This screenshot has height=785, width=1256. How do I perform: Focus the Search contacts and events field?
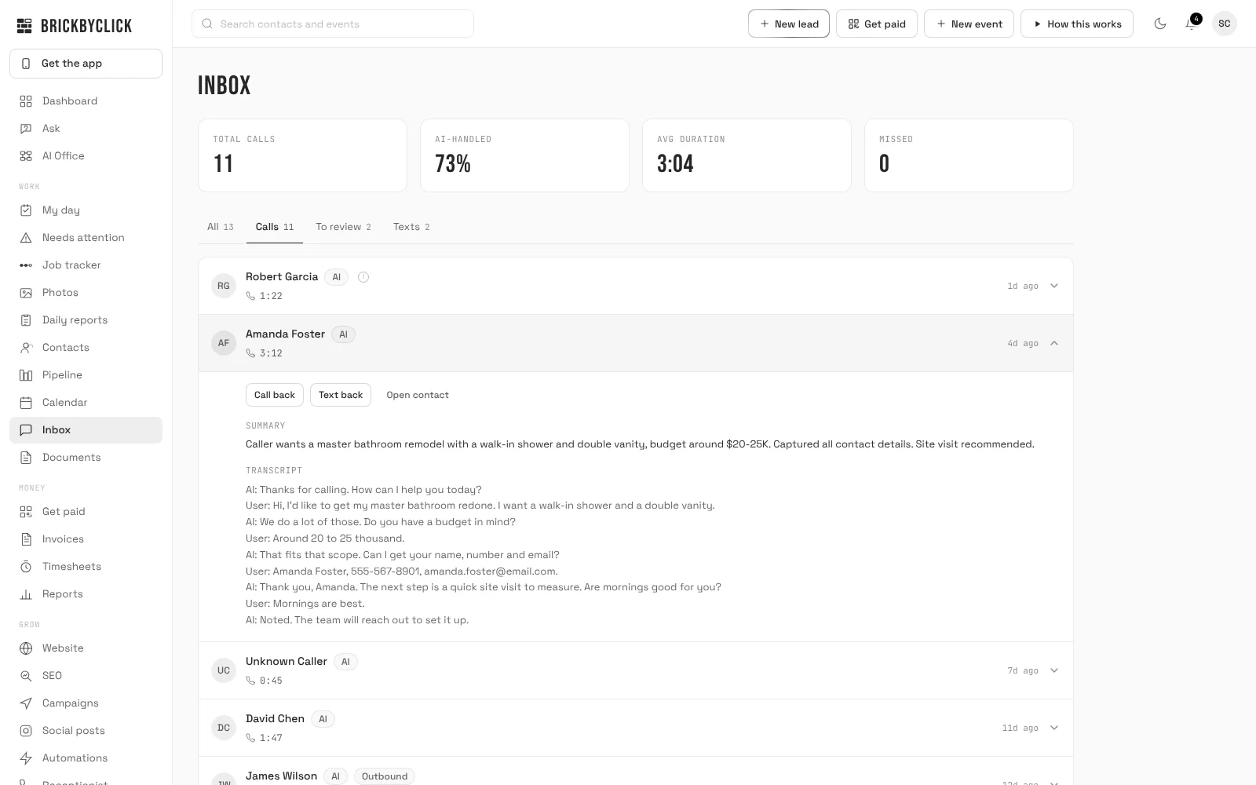tap(333, 24)
